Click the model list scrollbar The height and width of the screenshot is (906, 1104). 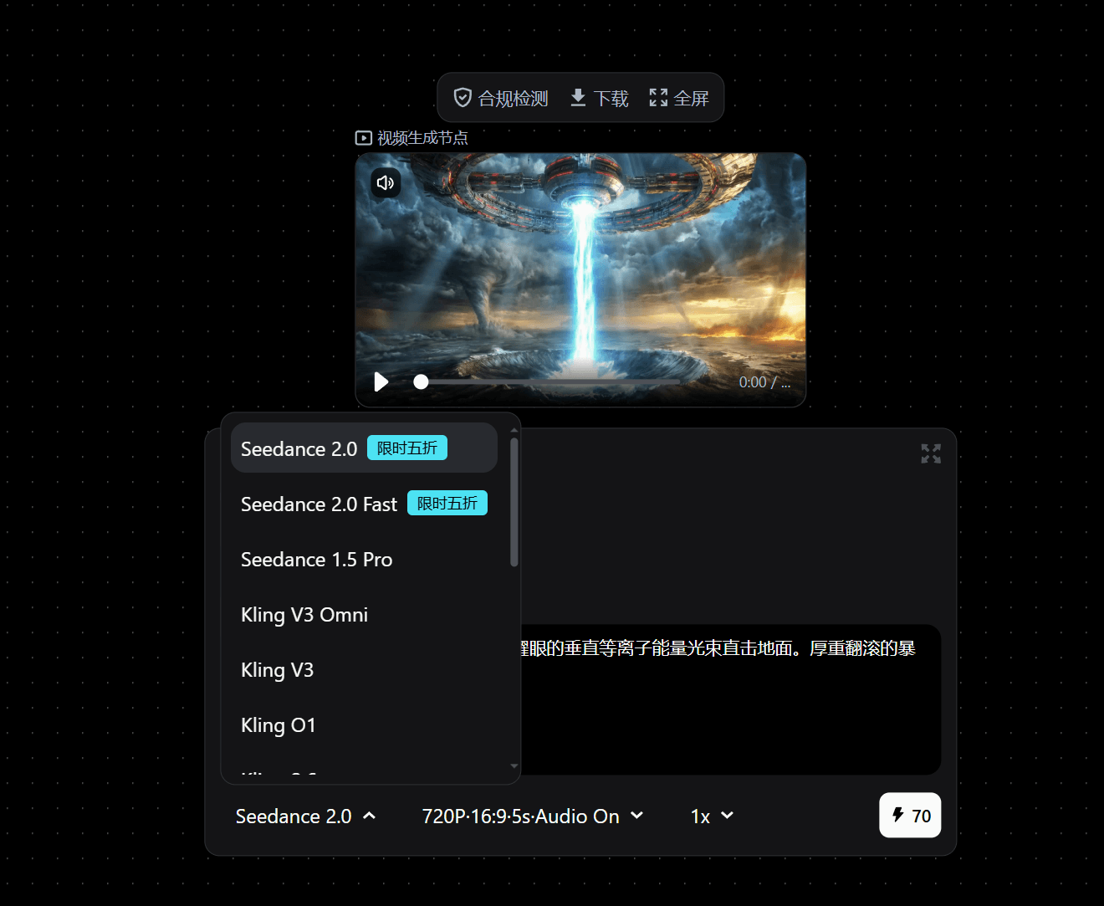(x=514, y=504)
